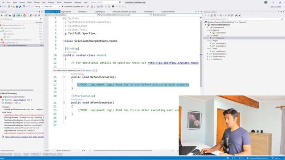The image size is (285, 160).
Task: Open the Any CPU platform dropdown
Action: (x=53, y=7)
